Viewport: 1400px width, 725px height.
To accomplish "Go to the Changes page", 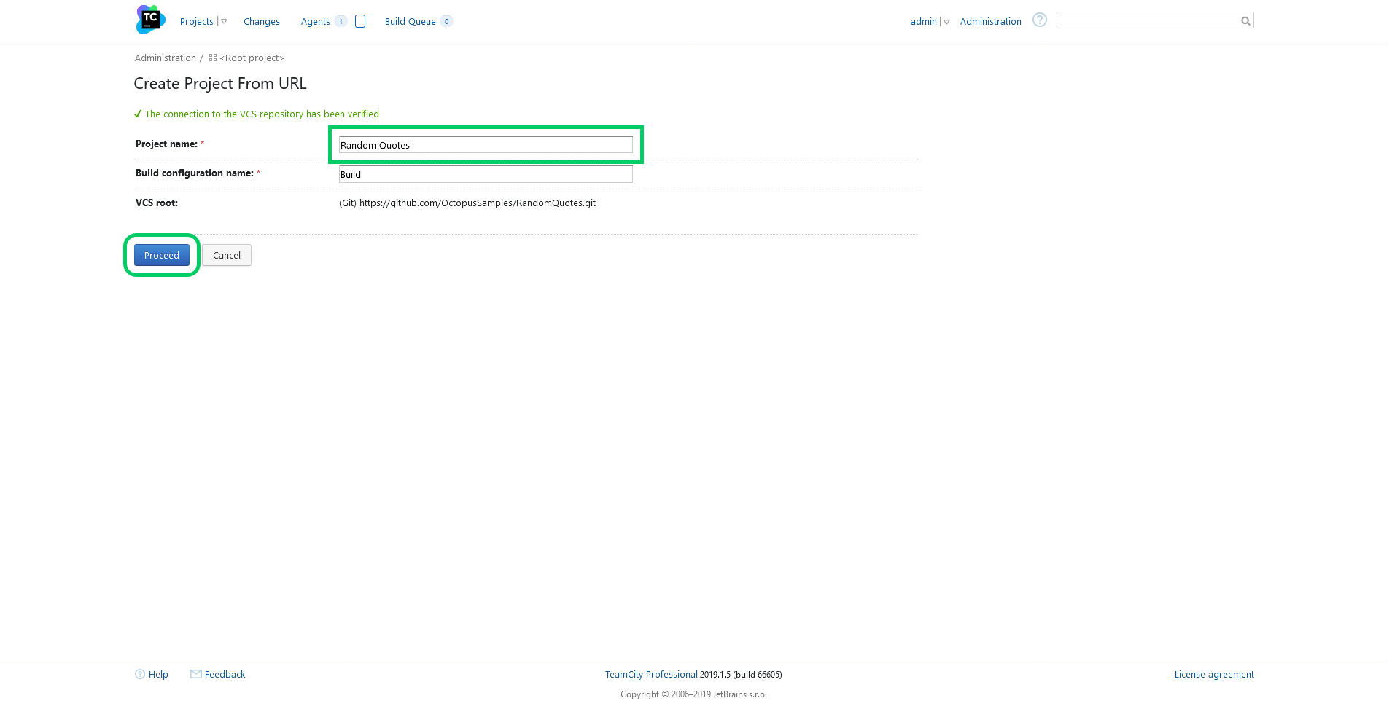I will [262, 22].
